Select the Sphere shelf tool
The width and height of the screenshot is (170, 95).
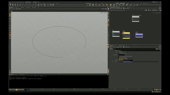point(13,5)
